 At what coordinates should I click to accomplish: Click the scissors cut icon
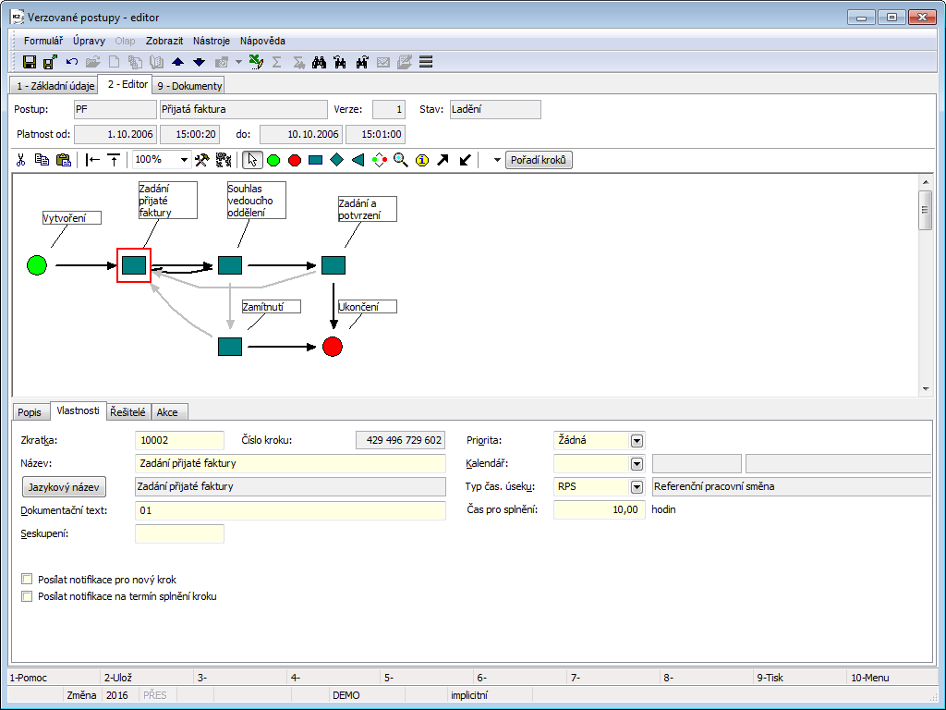[x=20, y=160]
